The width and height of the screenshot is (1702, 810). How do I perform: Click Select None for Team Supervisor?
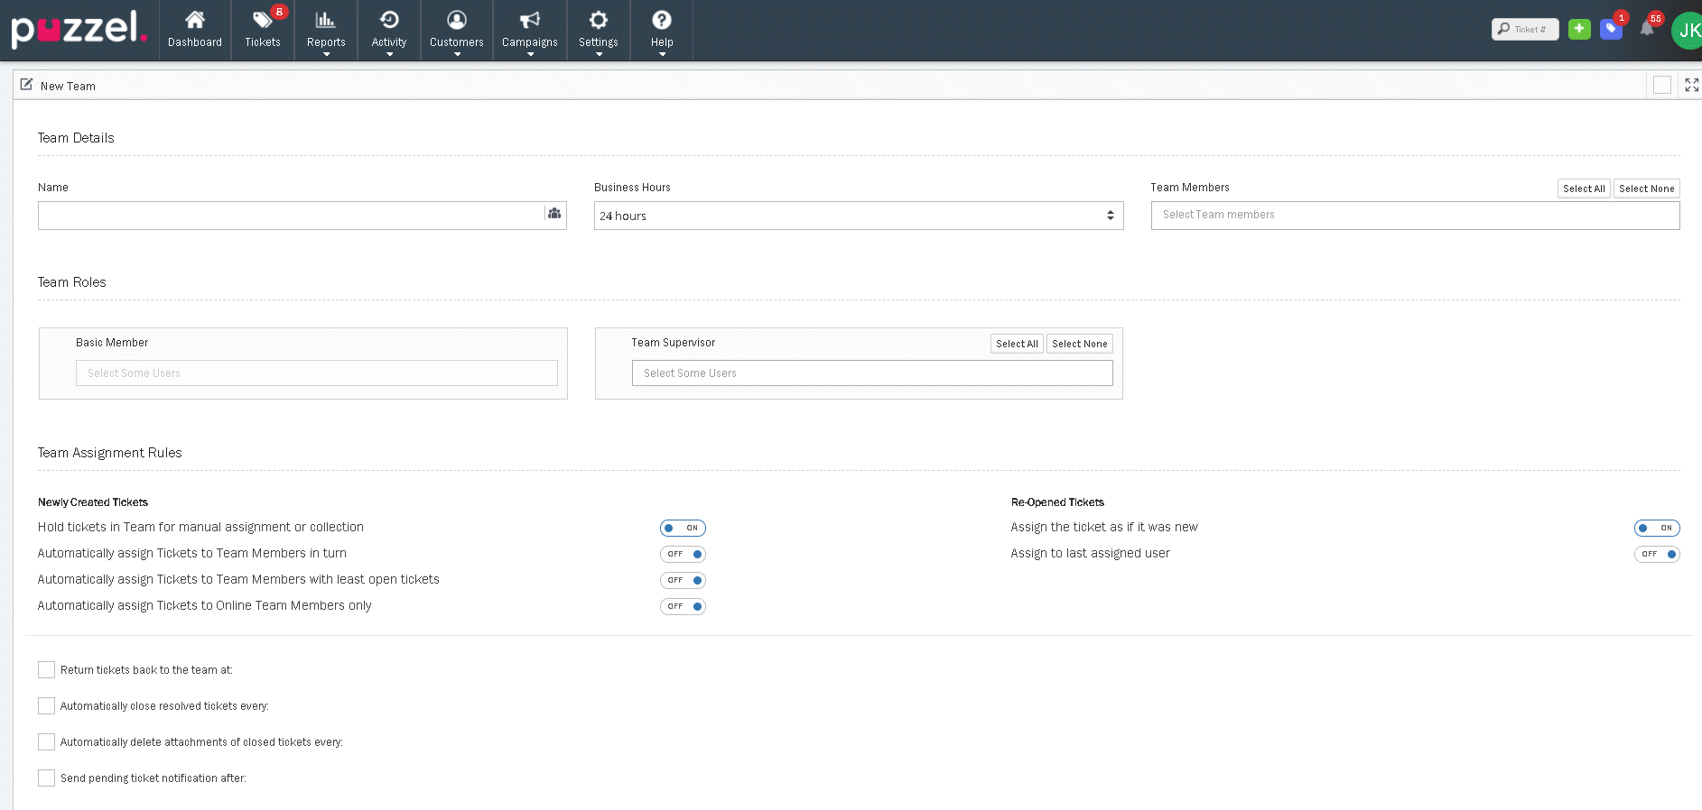click(1079, 344)
